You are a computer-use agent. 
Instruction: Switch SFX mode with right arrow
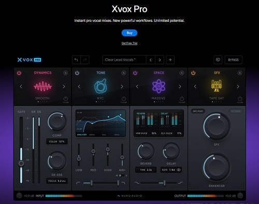click(x=238, y=86)
